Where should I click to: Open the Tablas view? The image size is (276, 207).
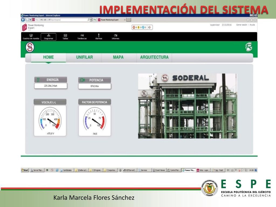coord(65,37)
